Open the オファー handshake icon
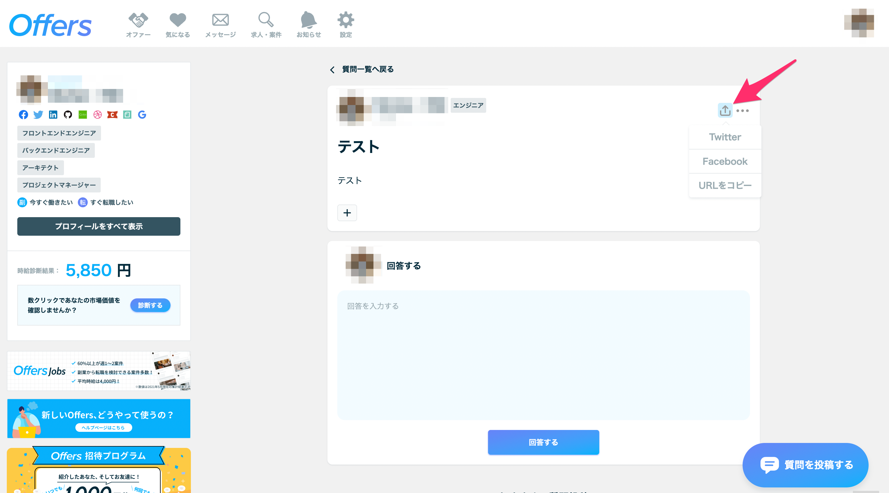 tap(138, 24)
